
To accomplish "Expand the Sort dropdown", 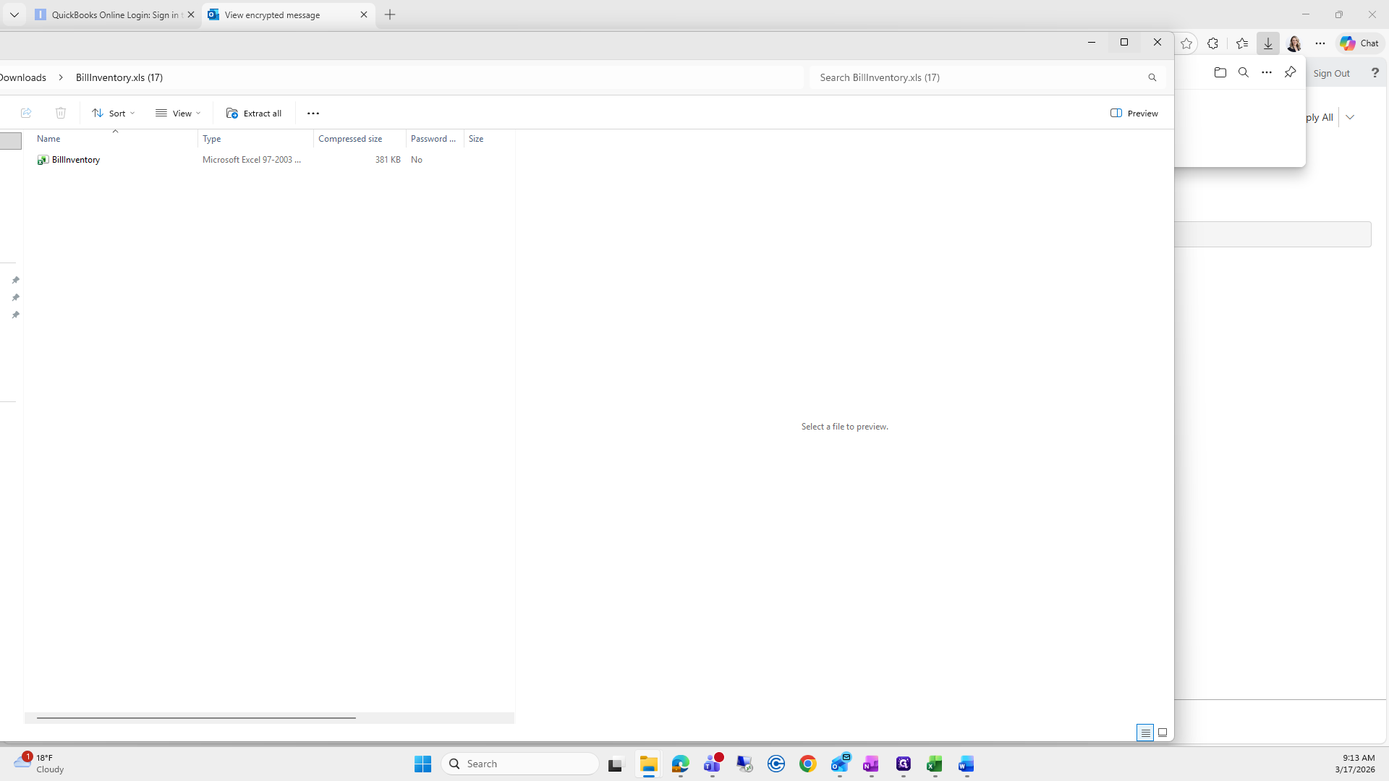I will [x=114, y=113].
